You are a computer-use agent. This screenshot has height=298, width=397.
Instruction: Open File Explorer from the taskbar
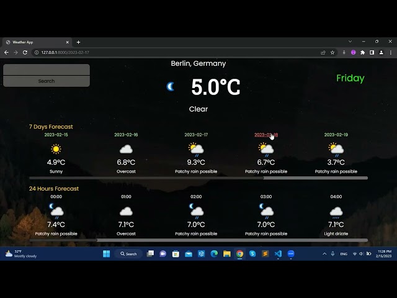click(x=227, y=254)
